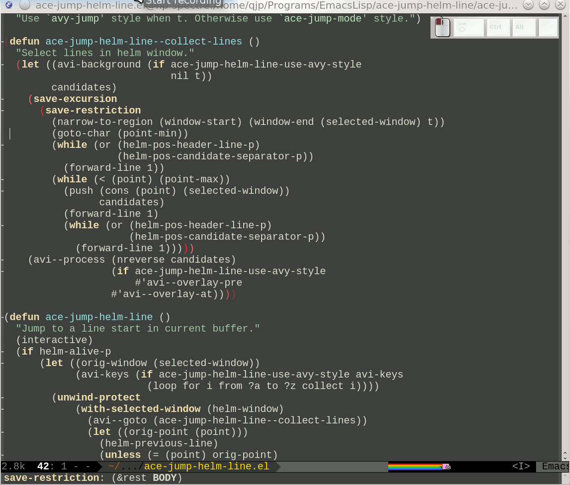Viewport: 570px width, 485px height.
Task: Click the (interactive) line
Action: click(54, 340)
